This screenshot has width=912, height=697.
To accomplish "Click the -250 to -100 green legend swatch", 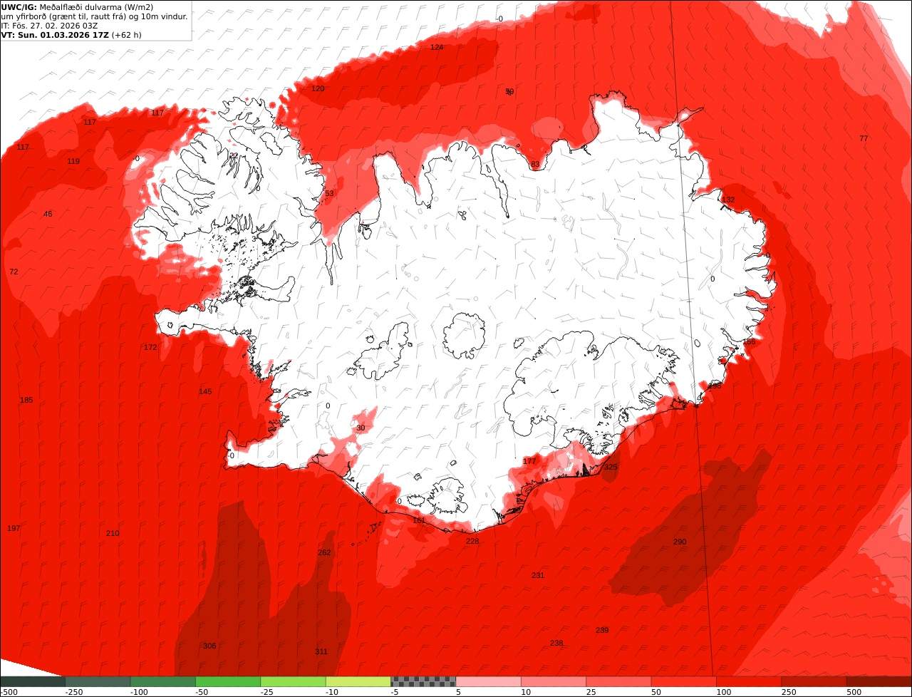I will coord(98,681).
